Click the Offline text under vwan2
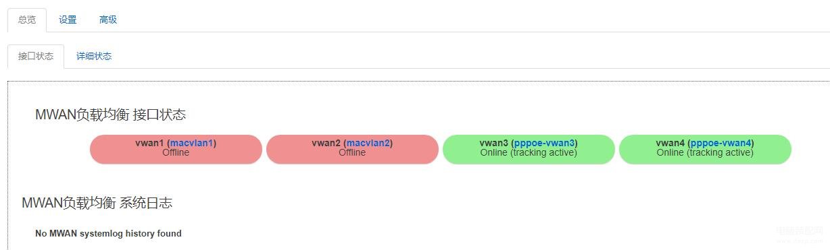830x250 pixels. (x=352, y=152)
